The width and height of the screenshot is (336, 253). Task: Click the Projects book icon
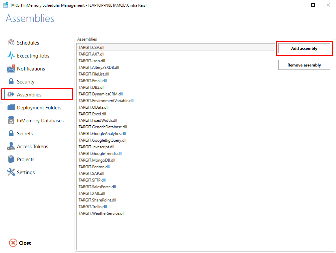[x=11, y=159]
